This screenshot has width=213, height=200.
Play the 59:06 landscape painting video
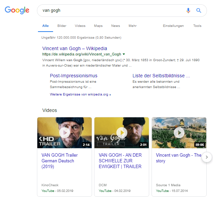[x=179, y=133]
